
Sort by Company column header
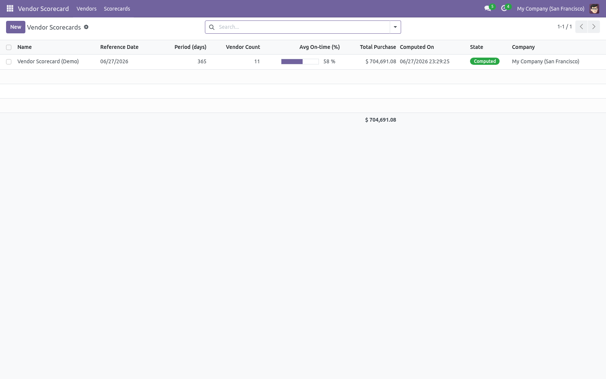coord(523,47)
